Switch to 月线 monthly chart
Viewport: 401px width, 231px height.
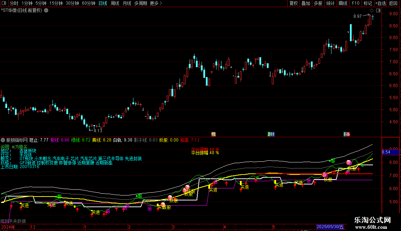click(127, 3)
